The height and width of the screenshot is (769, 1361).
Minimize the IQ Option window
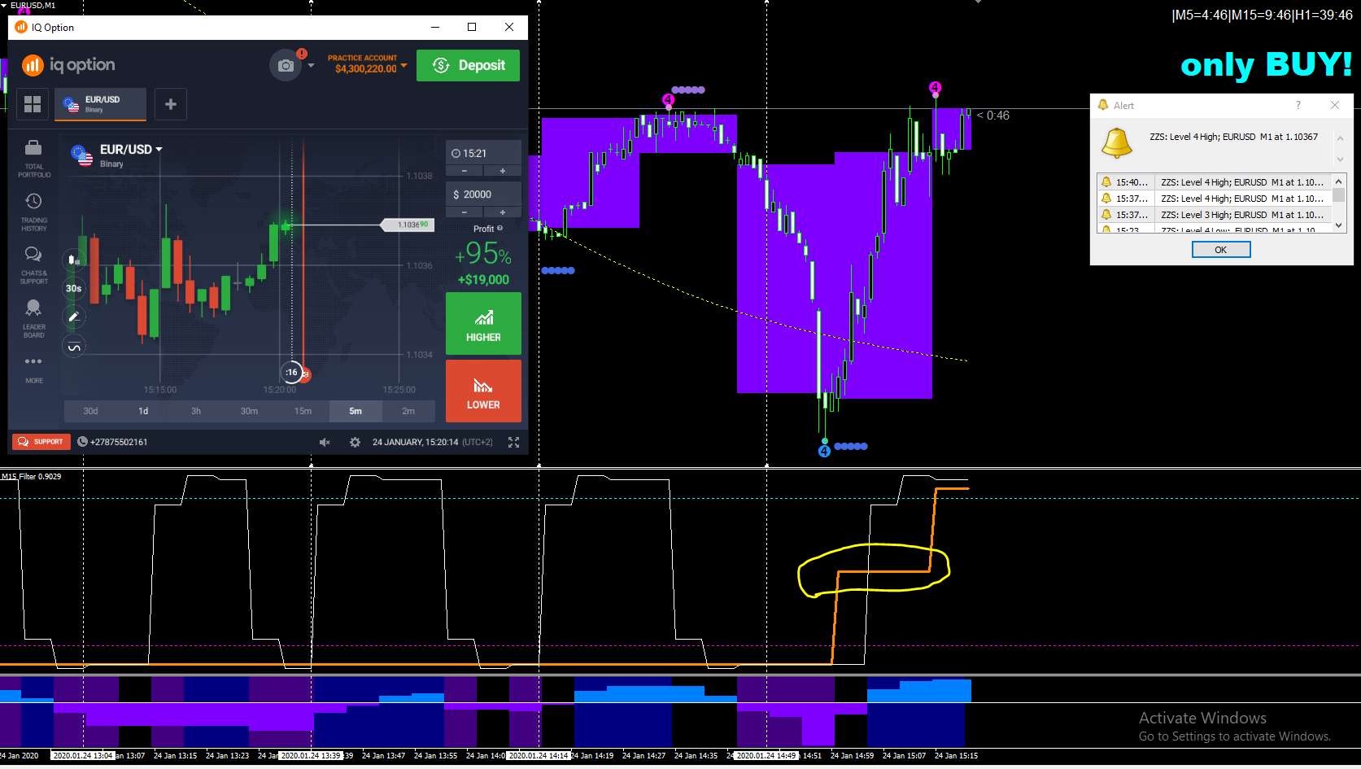[x=435, y=27]
